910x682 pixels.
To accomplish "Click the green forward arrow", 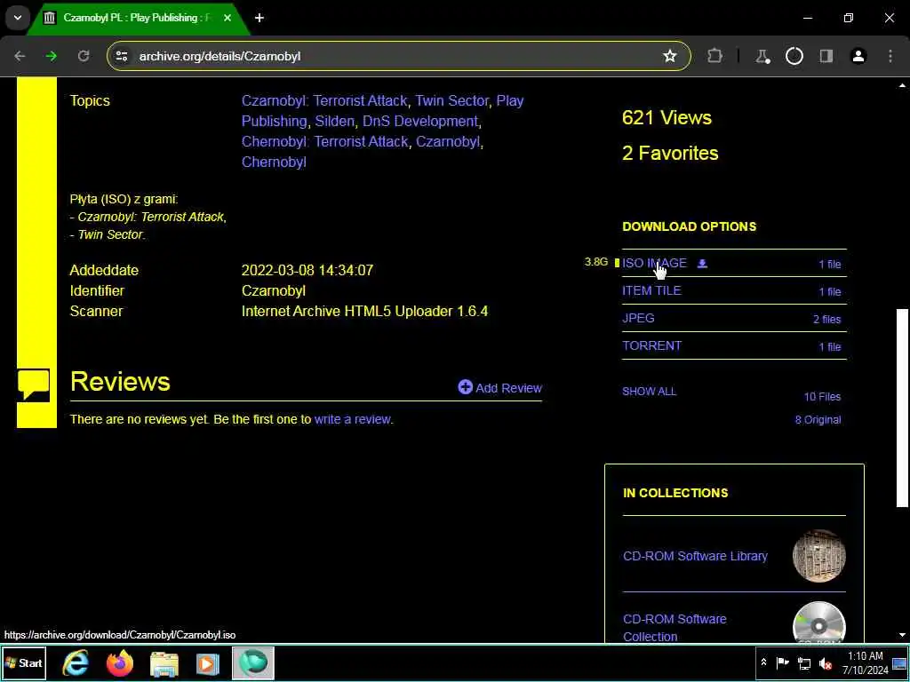I will point(52,56).
